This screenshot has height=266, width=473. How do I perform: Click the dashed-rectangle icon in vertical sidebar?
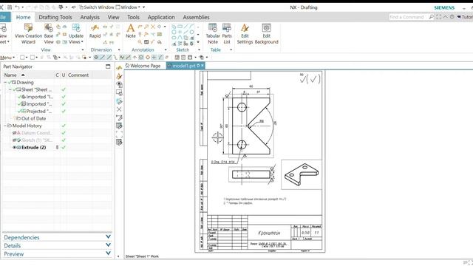click(x=119, y=134)
